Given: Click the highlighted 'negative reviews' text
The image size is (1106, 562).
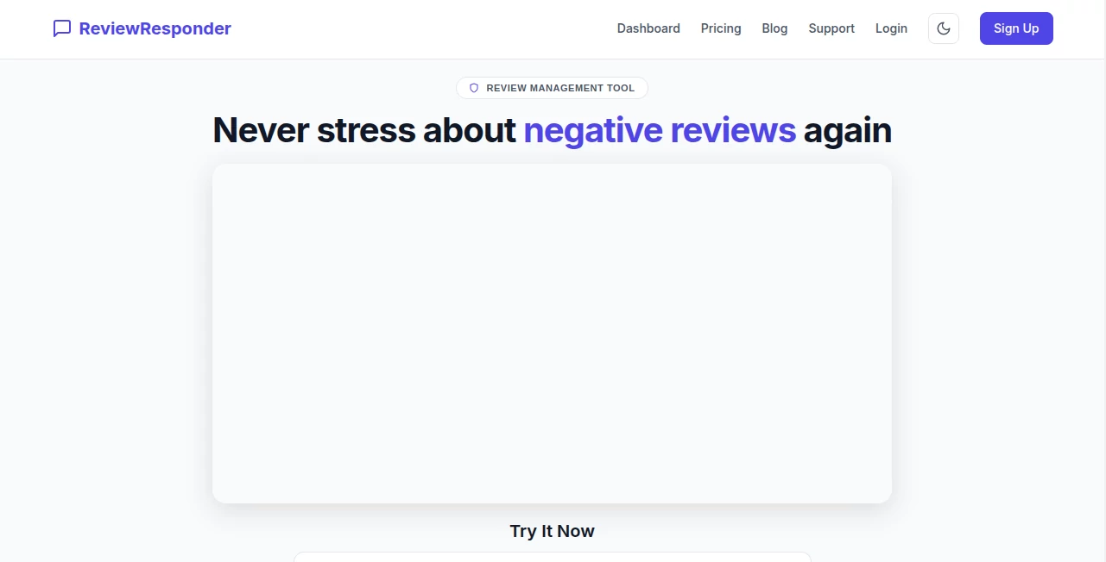Looking at the screenshot, I should 659,130.
